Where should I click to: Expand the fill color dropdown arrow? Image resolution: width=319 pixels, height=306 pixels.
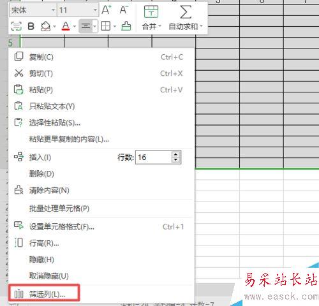pyautogui.click(x=54, y=26)
